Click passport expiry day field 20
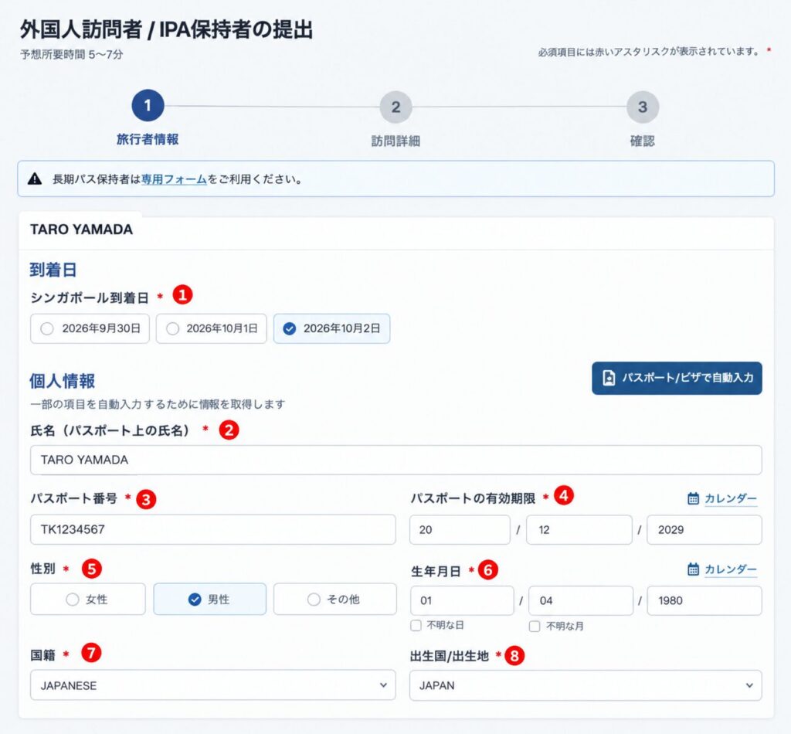Screen dimensions: 791x734 [460, 530]
